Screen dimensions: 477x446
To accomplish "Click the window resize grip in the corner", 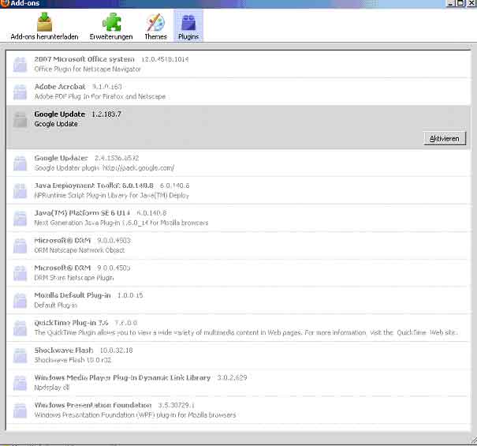I will pyautogui.click(x=473, y=440).
